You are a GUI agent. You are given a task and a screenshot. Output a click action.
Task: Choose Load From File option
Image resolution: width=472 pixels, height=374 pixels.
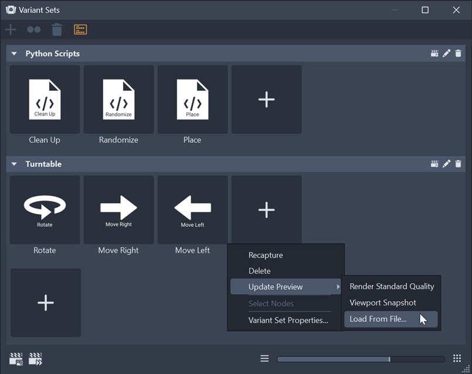pyautogui.click(x=390, y=319)
